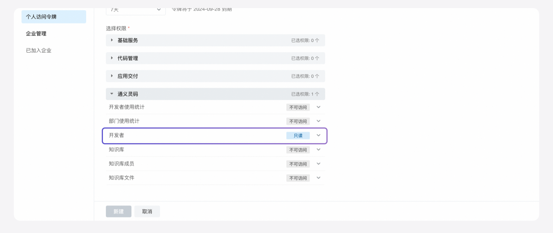This screenshot has width=553, height=233.
Task: Click the 新建 button
Action: click(119, 212)
